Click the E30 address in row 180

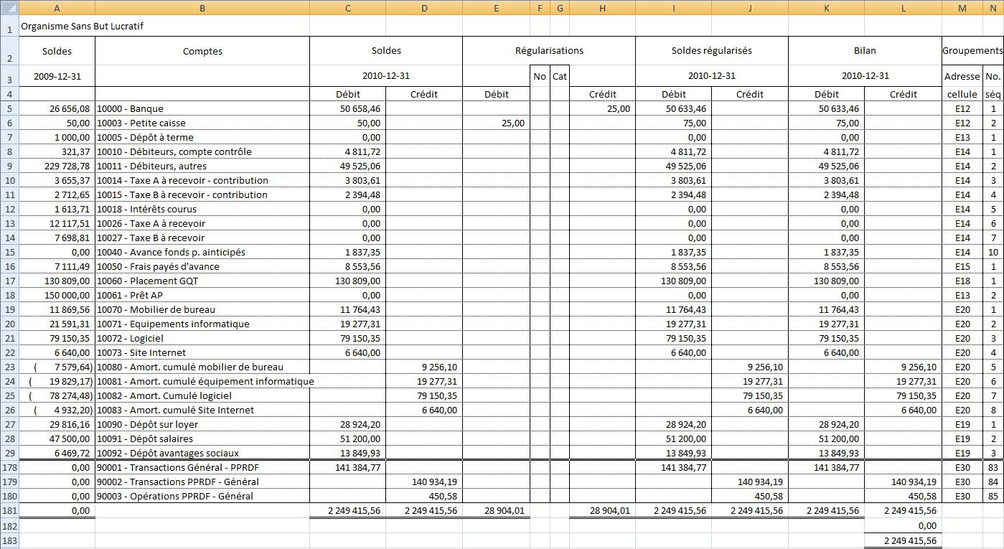[x=962, y=496]
